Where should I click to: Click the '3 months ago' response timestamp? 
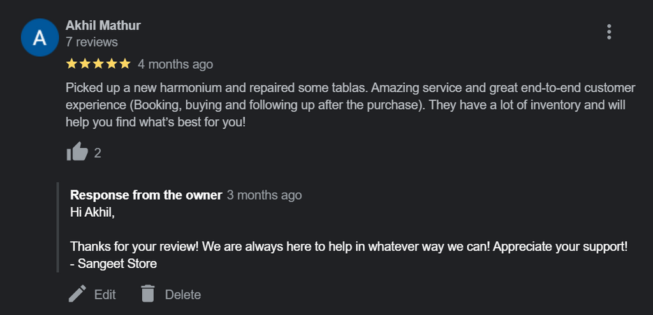coord(264,195)
